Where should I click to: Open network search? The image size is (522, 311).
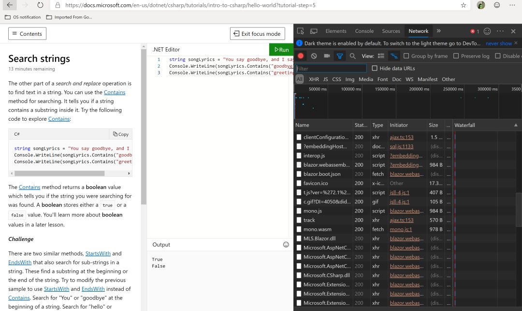352,56
